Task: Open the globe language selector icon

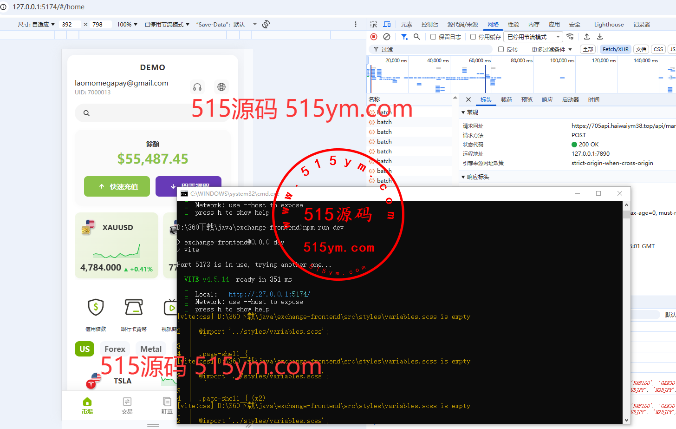Action: point(221,87)
